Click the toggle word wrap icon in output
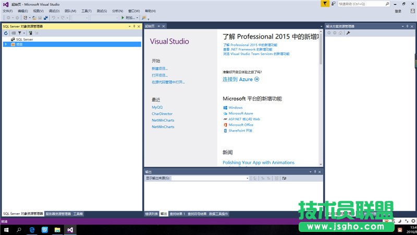Viewport: 417px width, 235px height. coord(284,178)
